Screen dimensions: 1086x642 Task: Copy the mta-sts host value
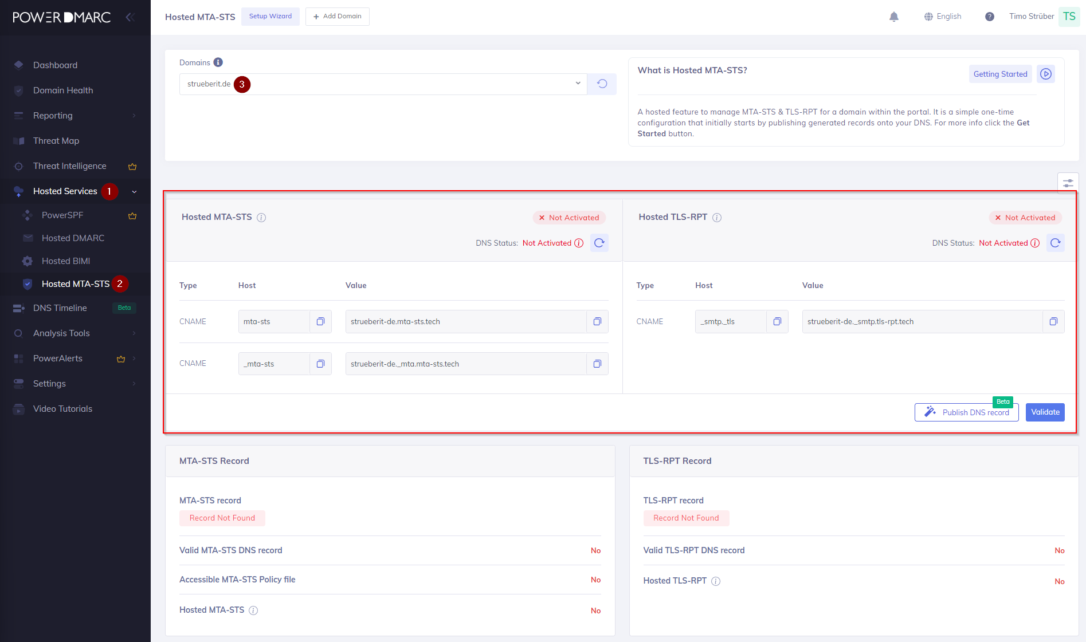click(320, 321)
